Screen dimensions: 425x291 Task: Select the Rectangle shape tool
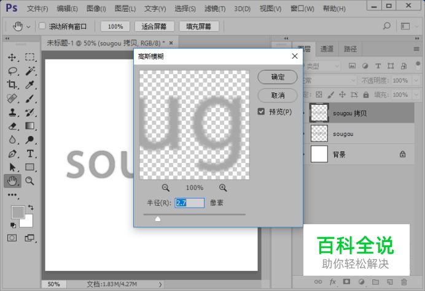click(x=30, y=167)
